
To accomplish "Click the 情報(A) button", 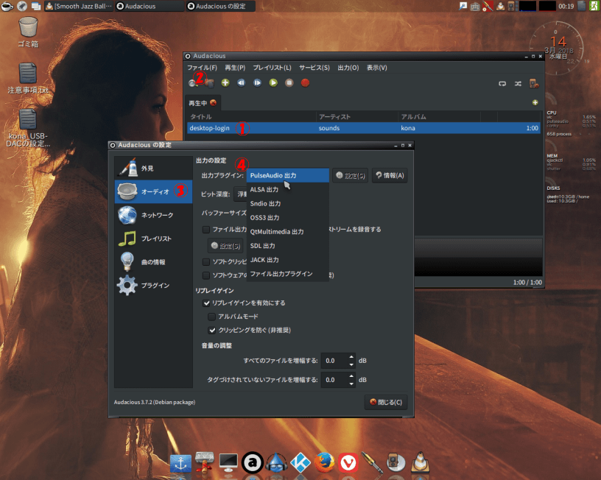I will point(390,175).
